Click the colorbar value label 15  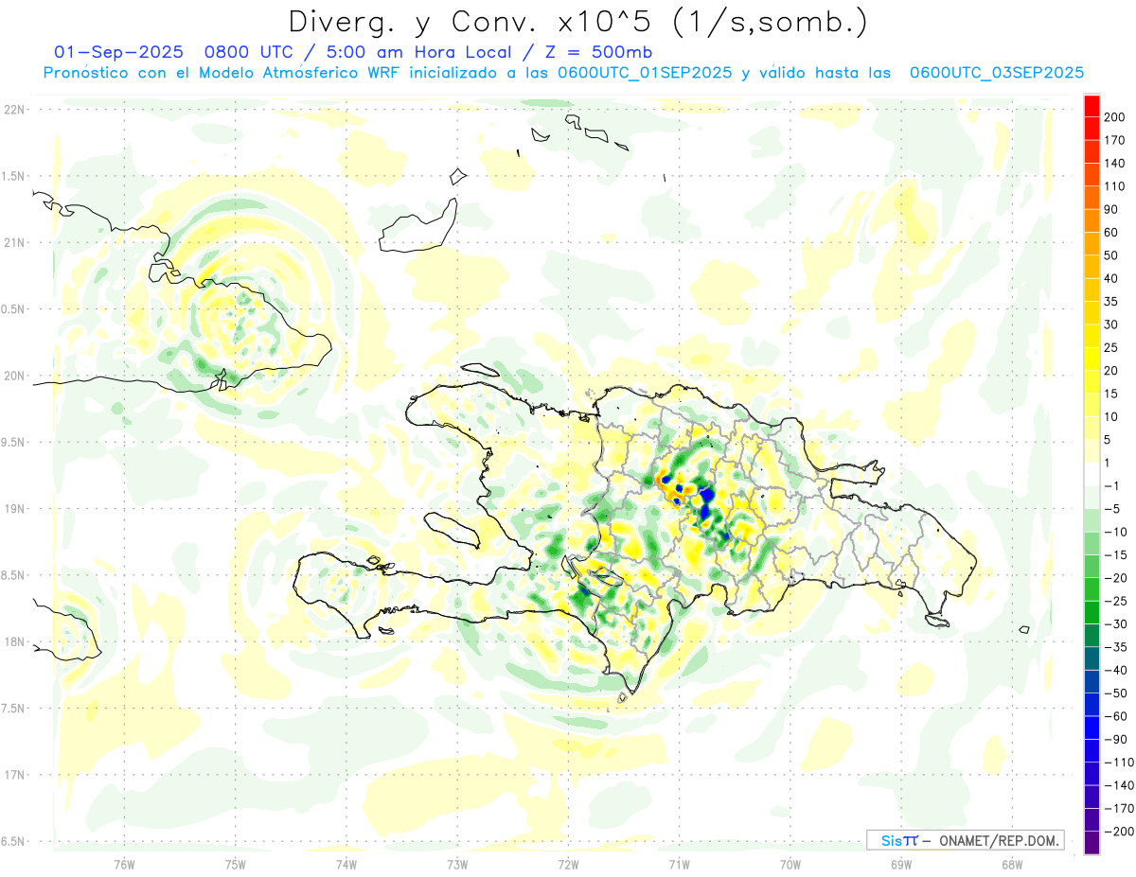(x=1111, y=395)
